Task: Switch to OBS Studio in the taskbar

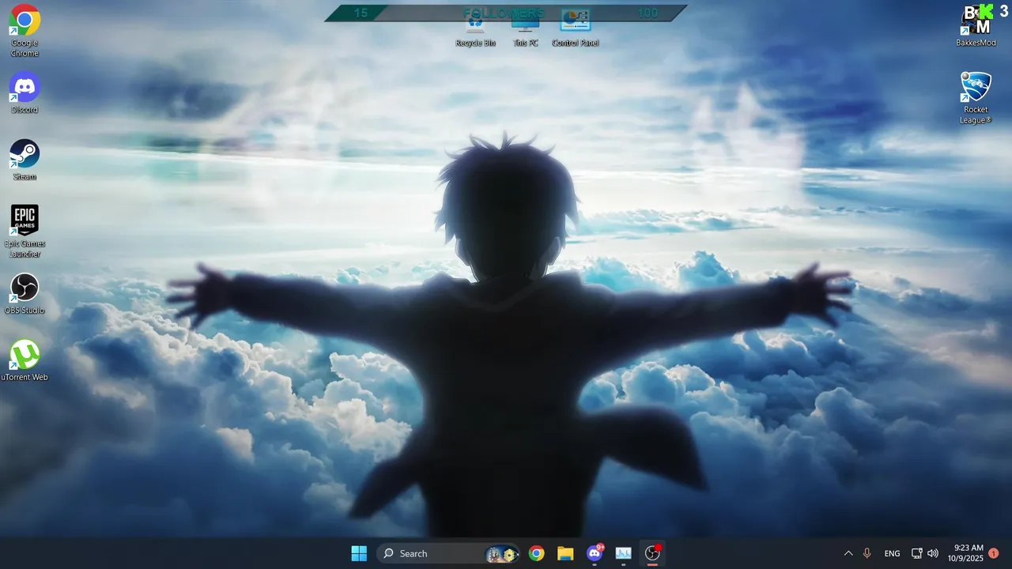Action: (x=652, y=553)
